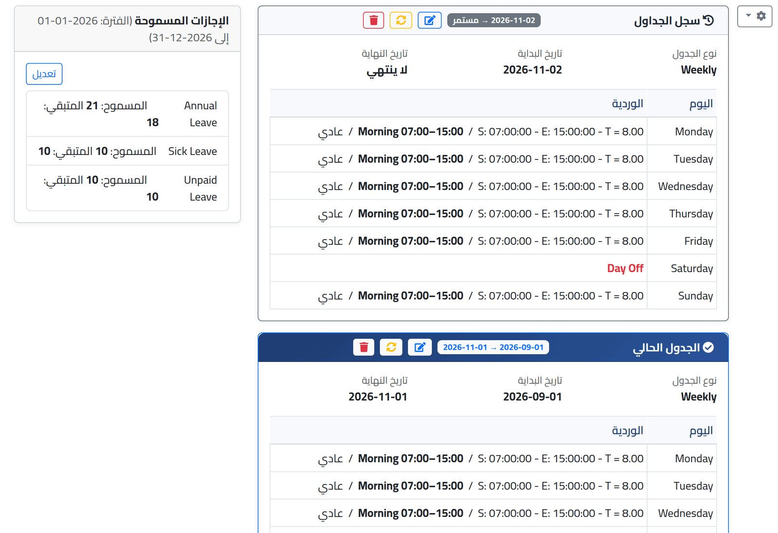Click refresh icon in schedule history header
Viewport: 778px width, 533px height.
(401, 20)
